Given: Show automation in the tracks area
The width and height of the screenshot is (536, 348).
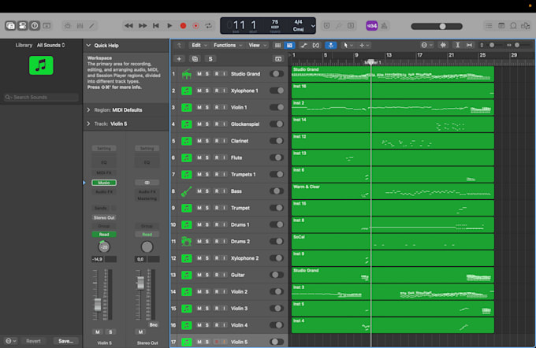Looking at the screenshot, I should point(303,45).
